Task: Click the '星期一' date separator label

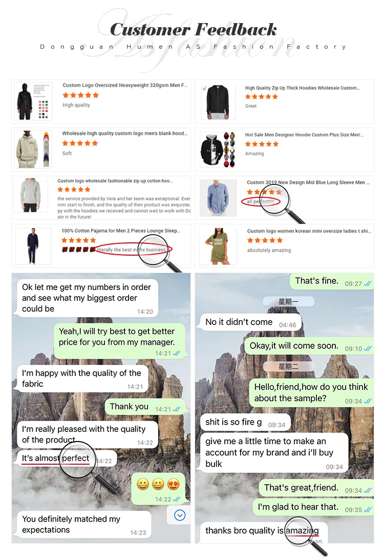Action: (x=289, y=302)
